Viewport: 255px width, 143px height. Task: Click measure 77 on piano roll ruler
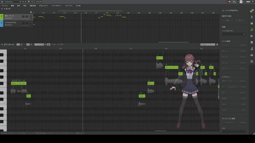tap(131, 48)
